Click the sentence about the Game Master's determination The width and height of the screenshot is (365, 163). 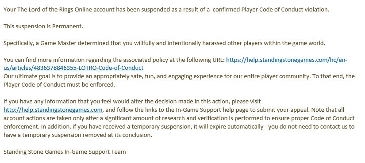tap(164, 43)
